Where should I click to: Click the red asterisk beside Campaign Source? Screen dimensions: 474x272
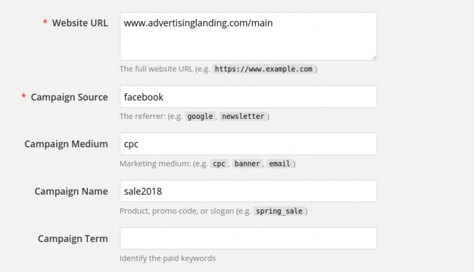(23, 96)
